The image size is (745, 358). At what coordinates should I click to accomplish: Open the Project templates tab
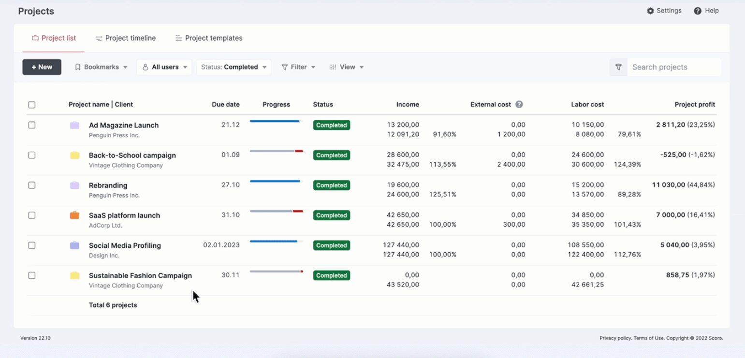pyautogui.click(x=209, y=38)
